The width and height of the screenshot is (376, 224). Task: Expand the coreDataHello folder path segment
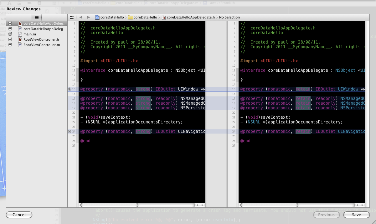145,18
